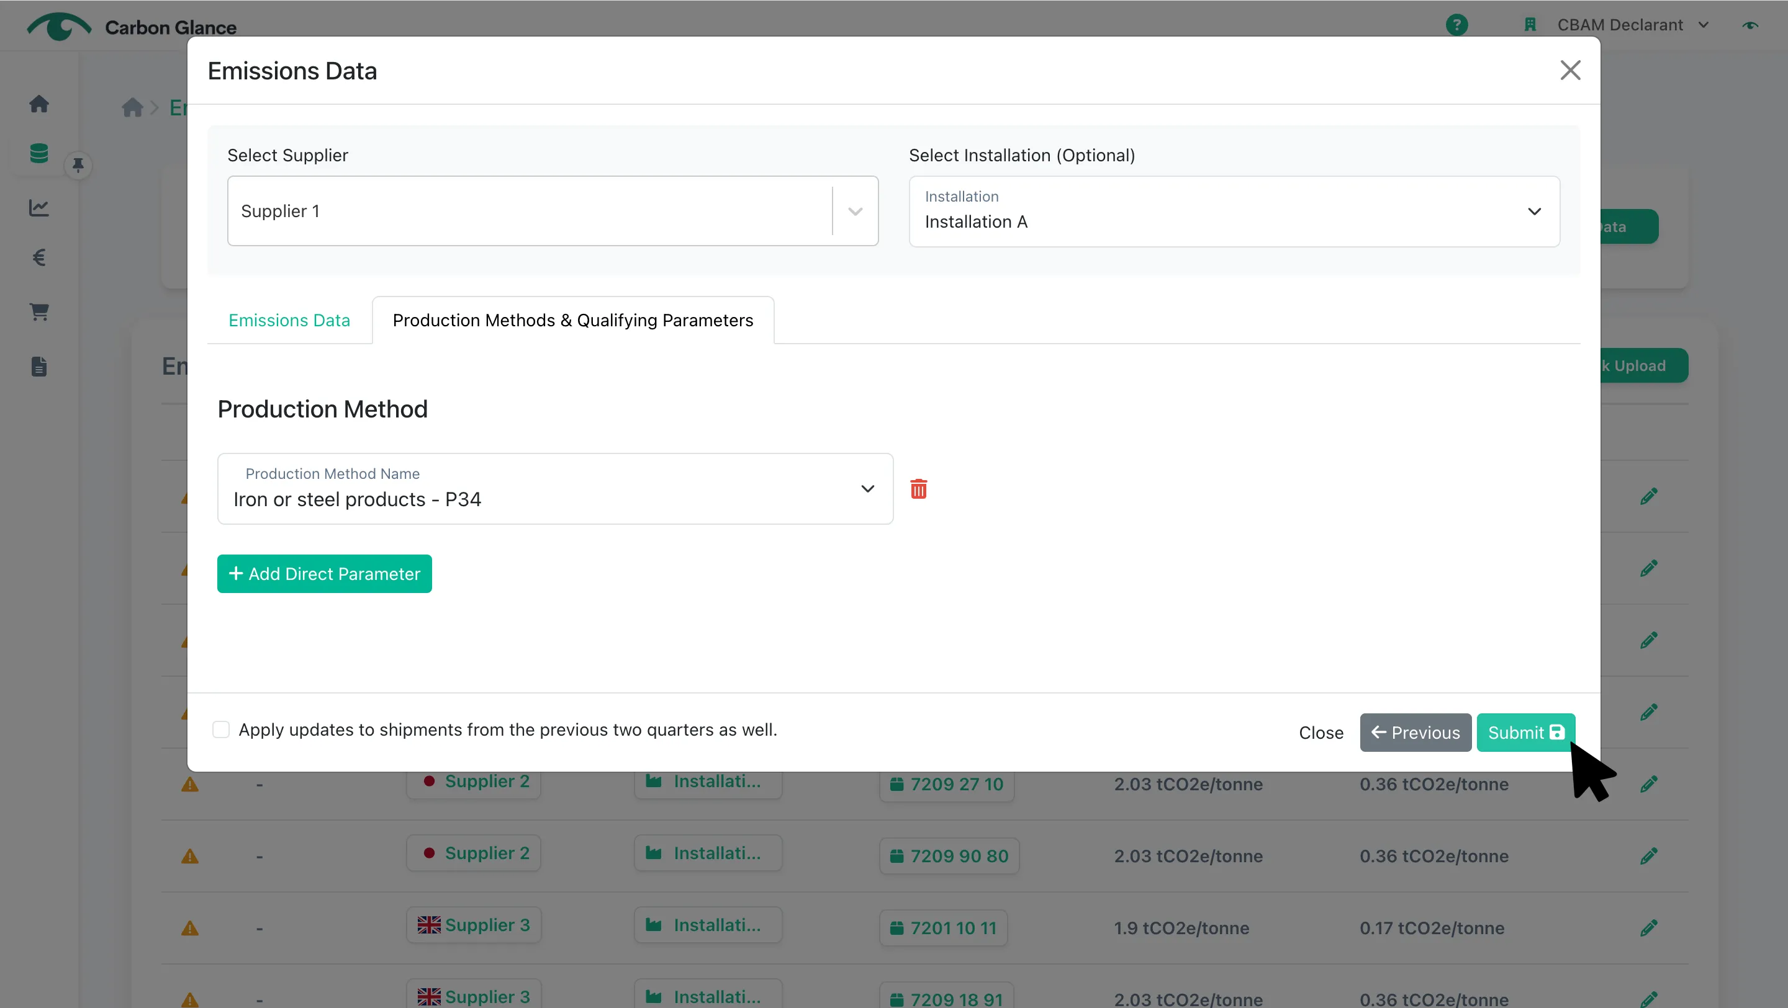Viewport: 1788px width, 1008px height.
Task: Click warning icon on 7209 90 80 row
Action: [x=189, y=857]
